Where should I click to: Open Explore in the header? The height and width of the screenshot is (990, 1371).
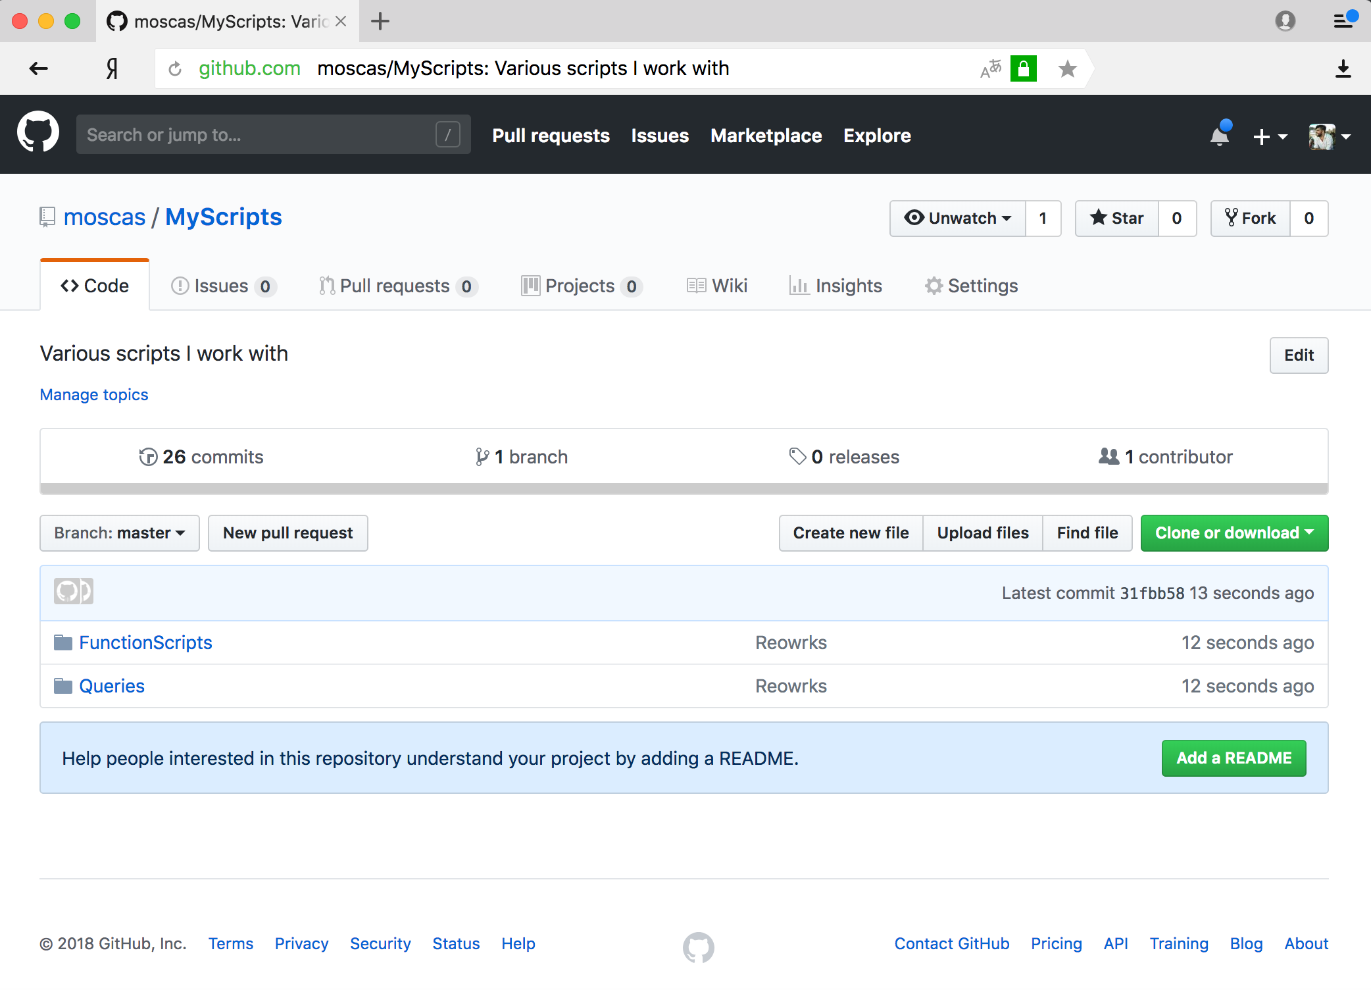pyautogui.click(x=877, y=136)
